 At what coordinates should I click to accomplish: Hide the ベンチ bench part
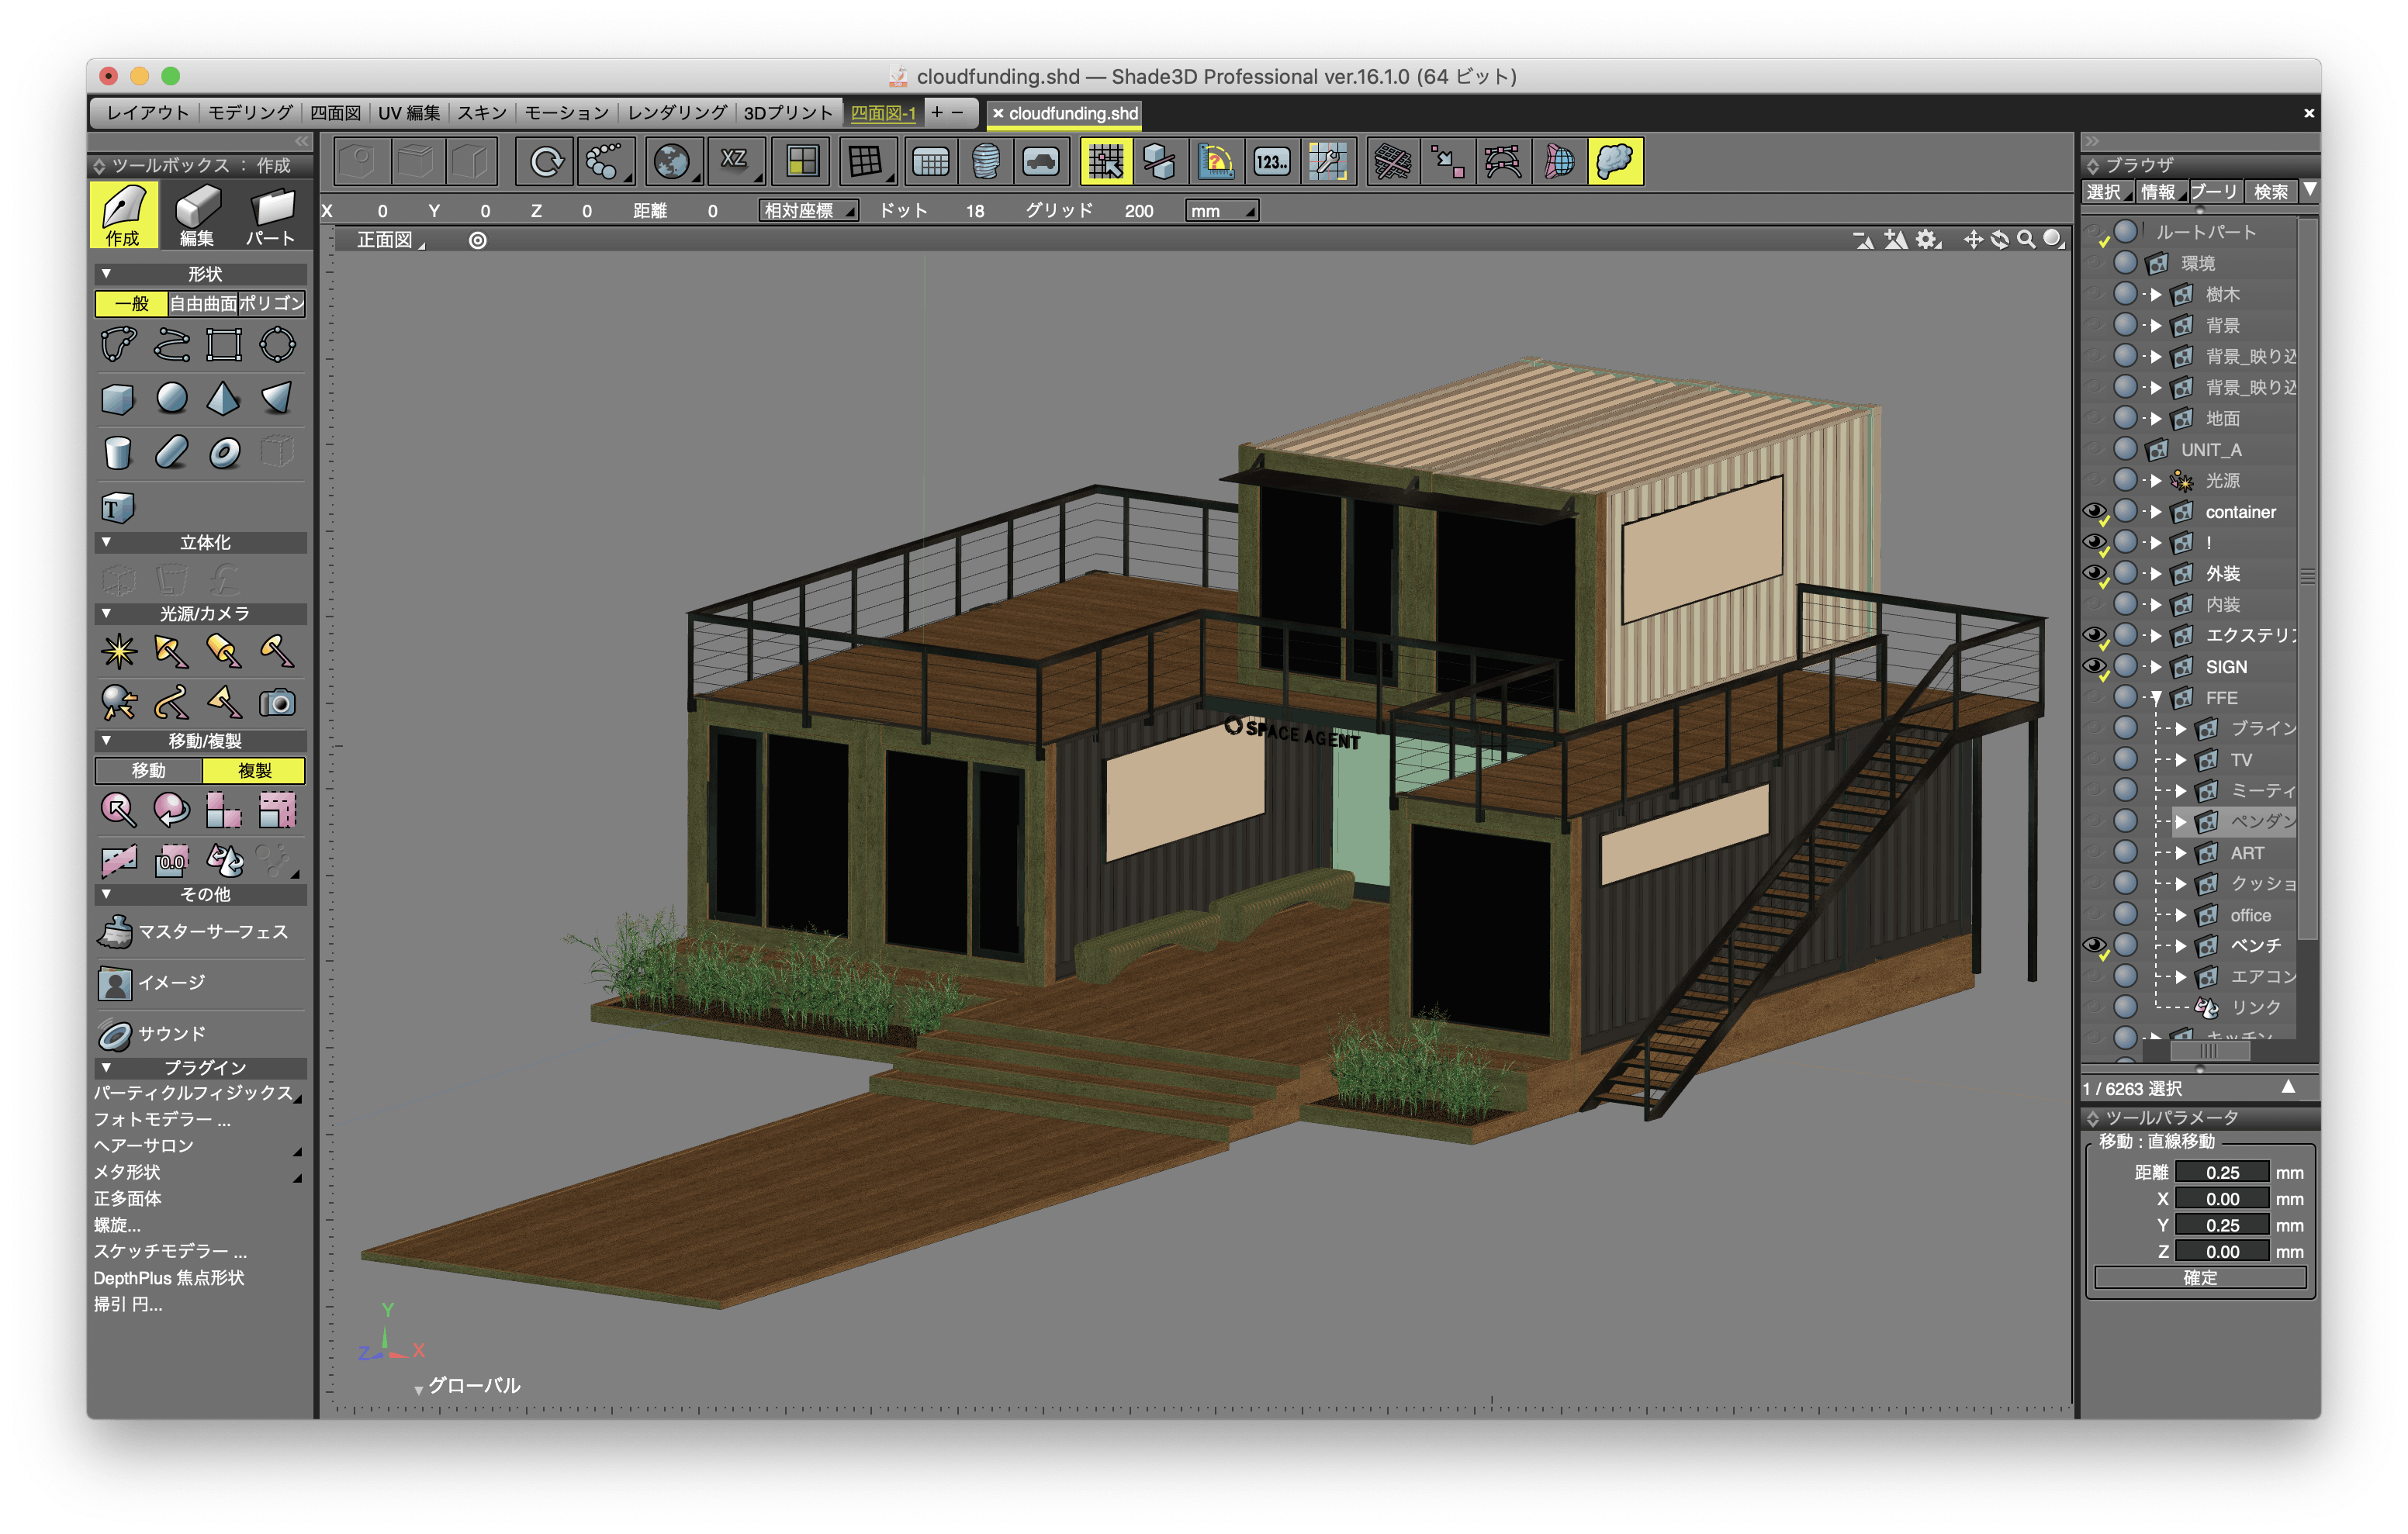click(2094, 945)
